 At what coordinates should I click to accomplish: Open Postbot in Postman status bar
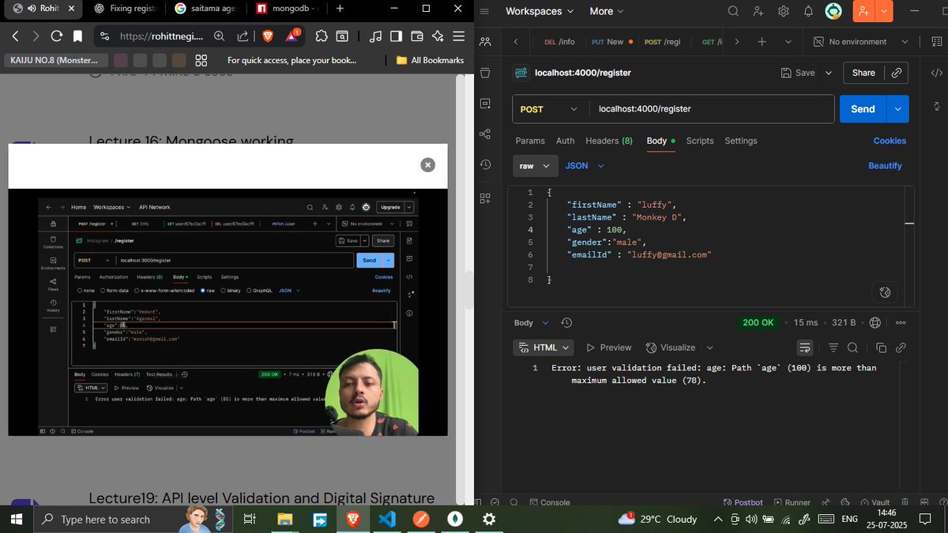tap(743, 502)
